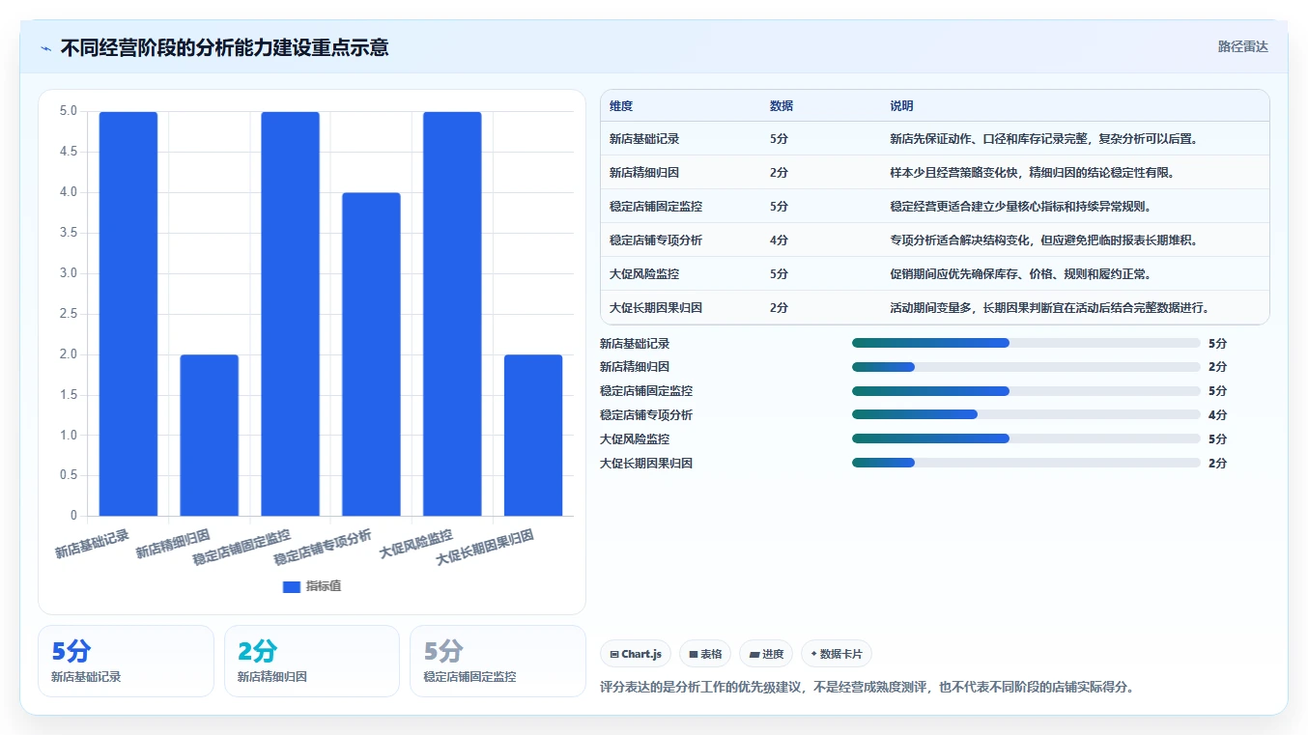Click the 新店精细归因 bar in chart

[x=210, y=436]
